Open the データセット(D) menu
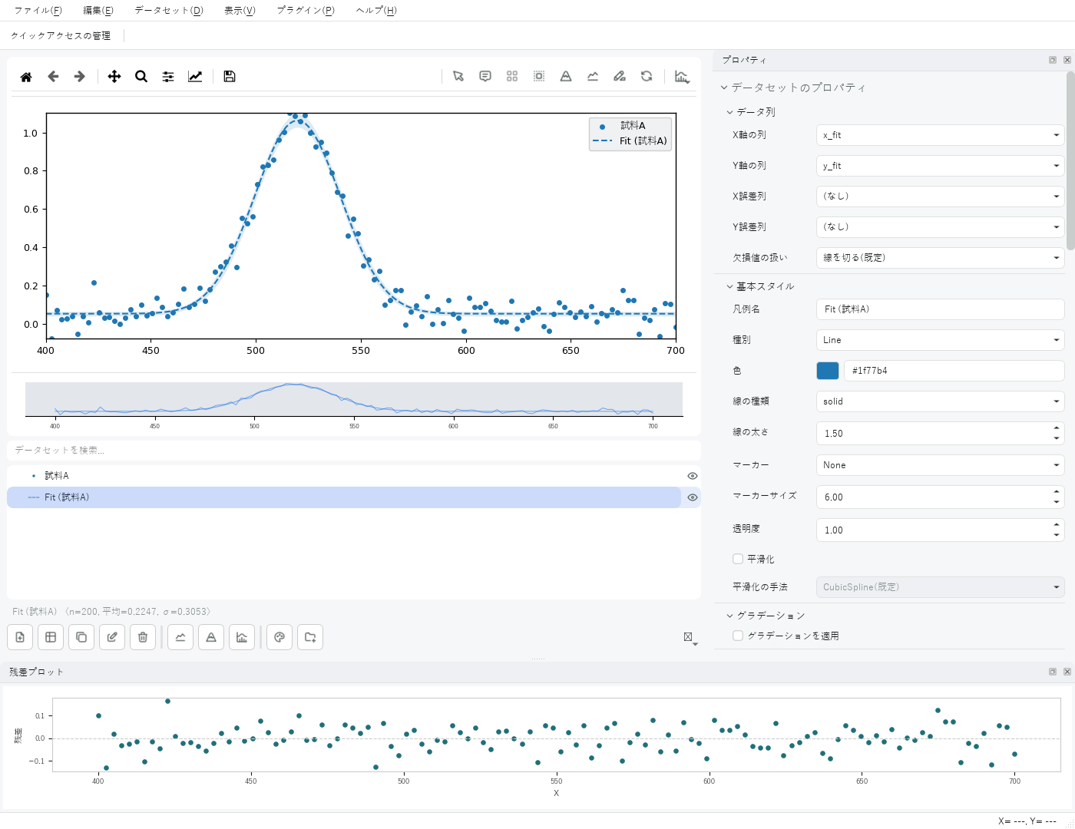The image size is (1075, 829). click(169, 11)
